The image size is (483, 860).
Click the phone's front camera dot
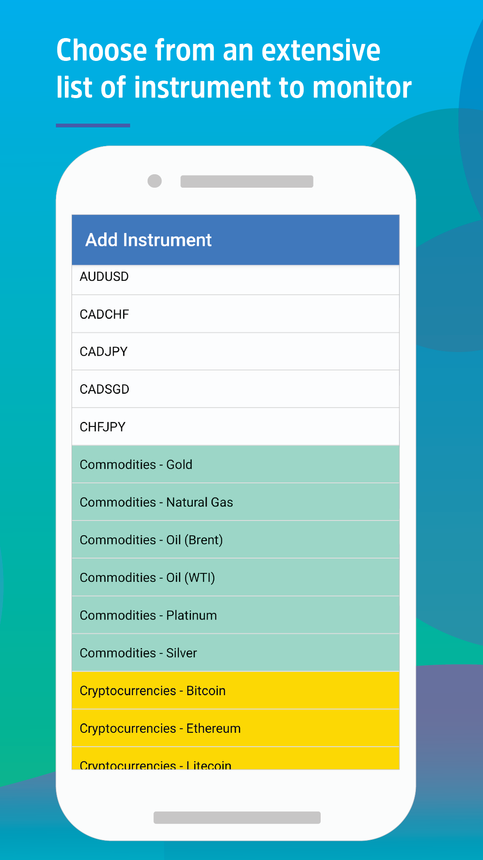coord(155,181)
